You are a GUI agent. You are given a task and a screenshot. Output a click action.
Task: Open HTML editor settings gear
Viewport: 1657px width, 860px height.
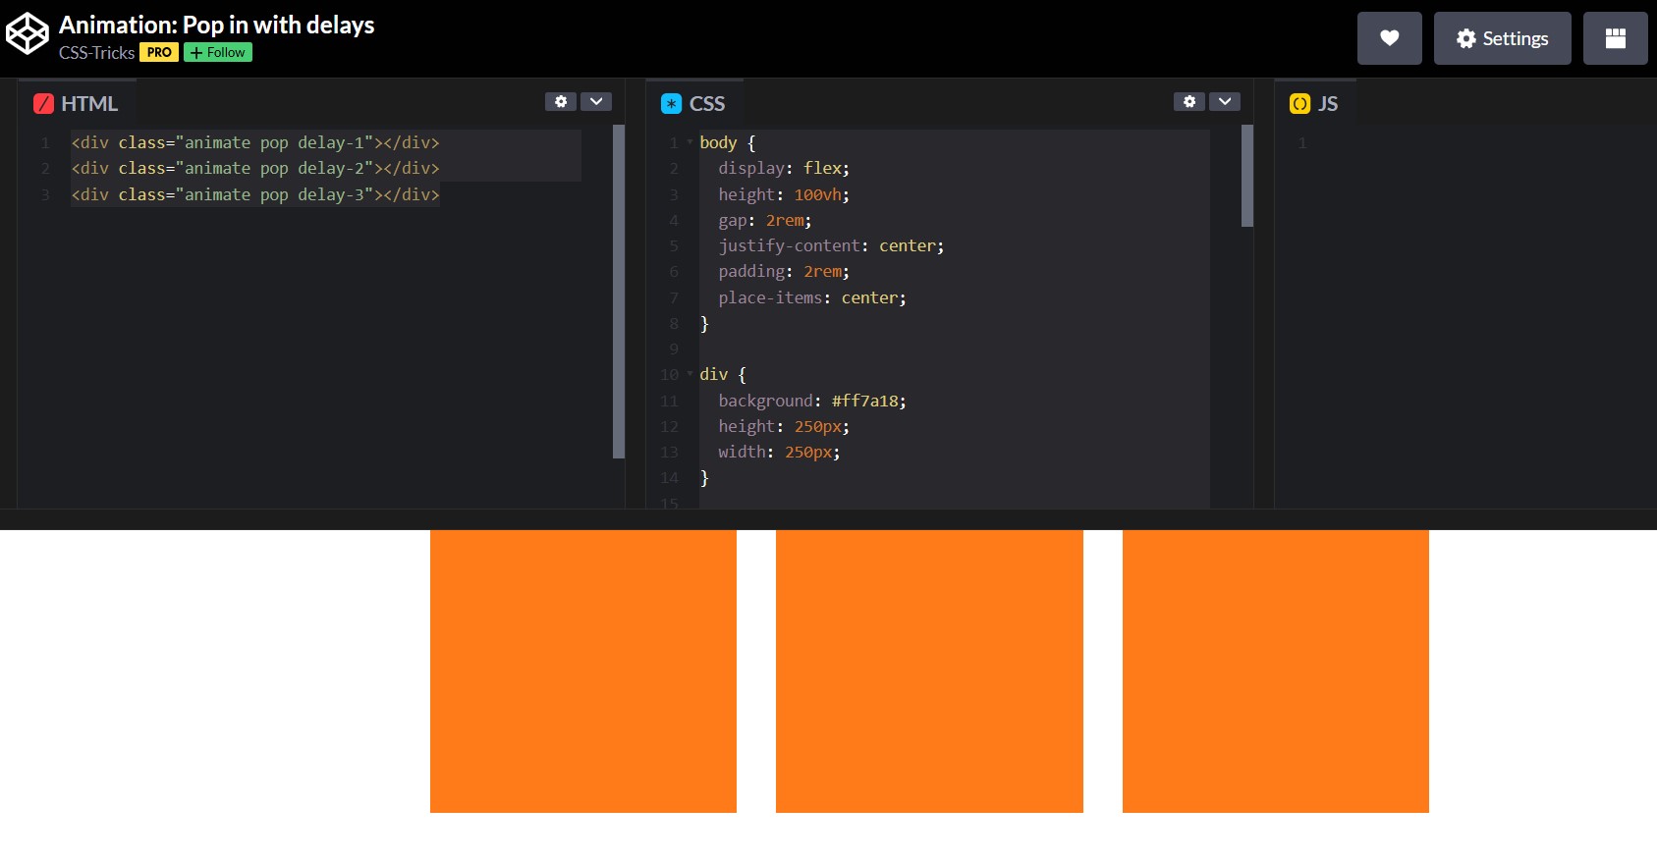pos(561,101)
